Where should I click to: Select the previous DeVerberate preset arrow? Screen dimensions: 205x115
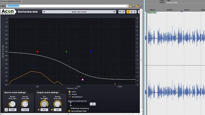coord(44,12)
